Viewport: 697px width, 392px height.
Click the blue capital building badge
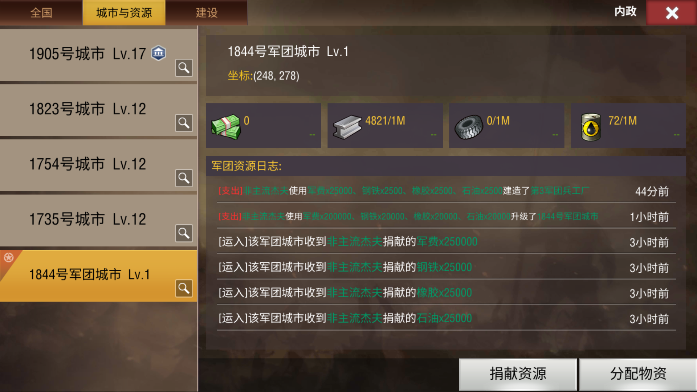159,53
